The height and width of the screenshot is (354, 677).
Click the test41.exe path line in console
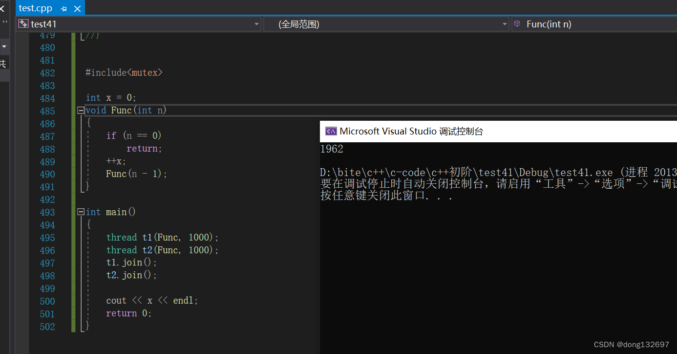(498, 173)
